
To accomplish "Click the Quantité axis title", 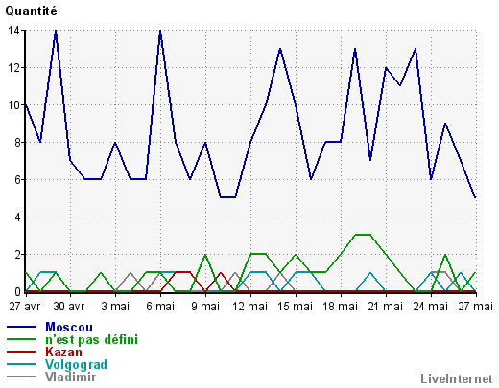I will click(31, 11).
